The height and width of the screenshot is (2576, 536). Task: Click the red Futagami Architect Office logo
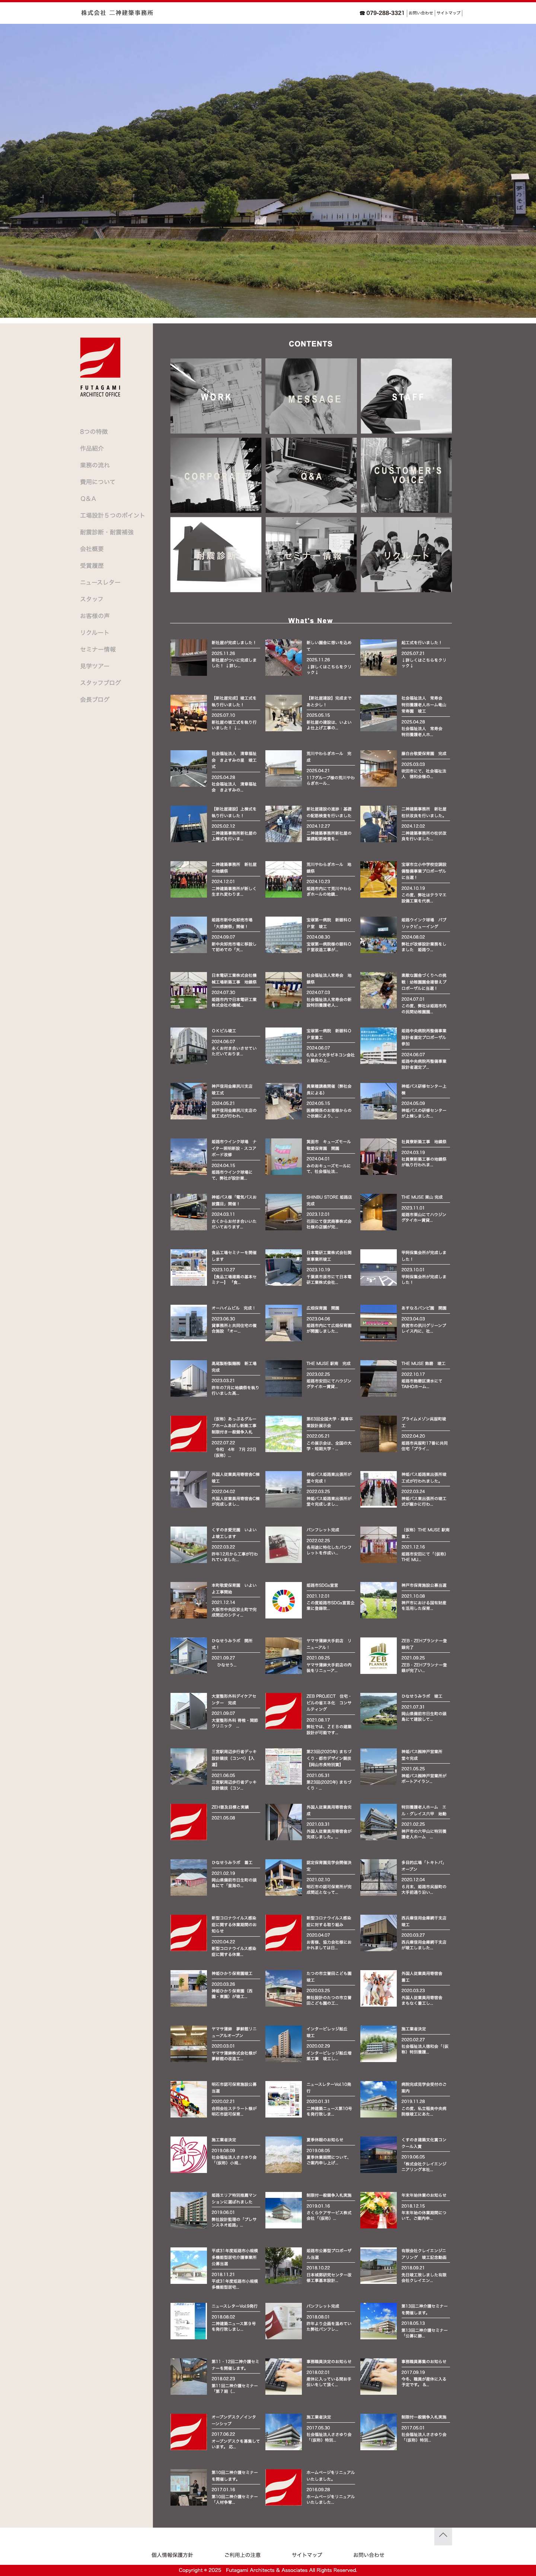[100, 367]
